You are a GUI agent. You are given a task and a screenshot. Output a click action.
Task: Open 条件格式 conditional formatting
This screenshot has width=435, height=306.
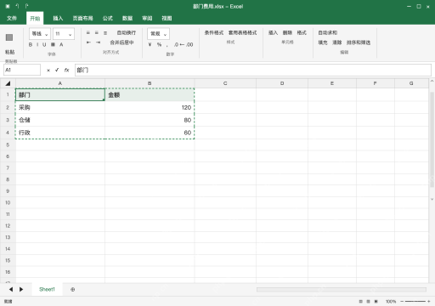[x=214, y=33]
